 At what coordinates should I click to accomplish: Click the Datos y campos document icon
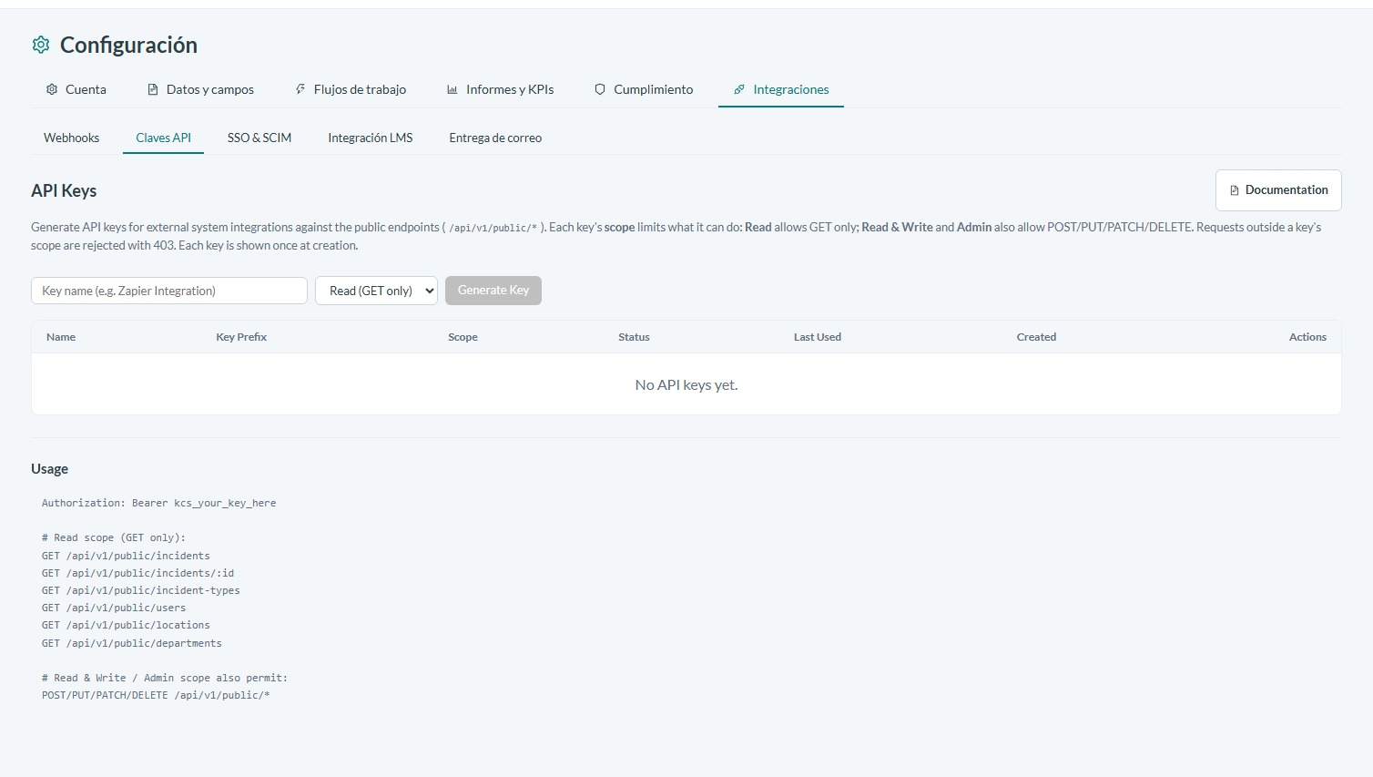pos(153,89)
